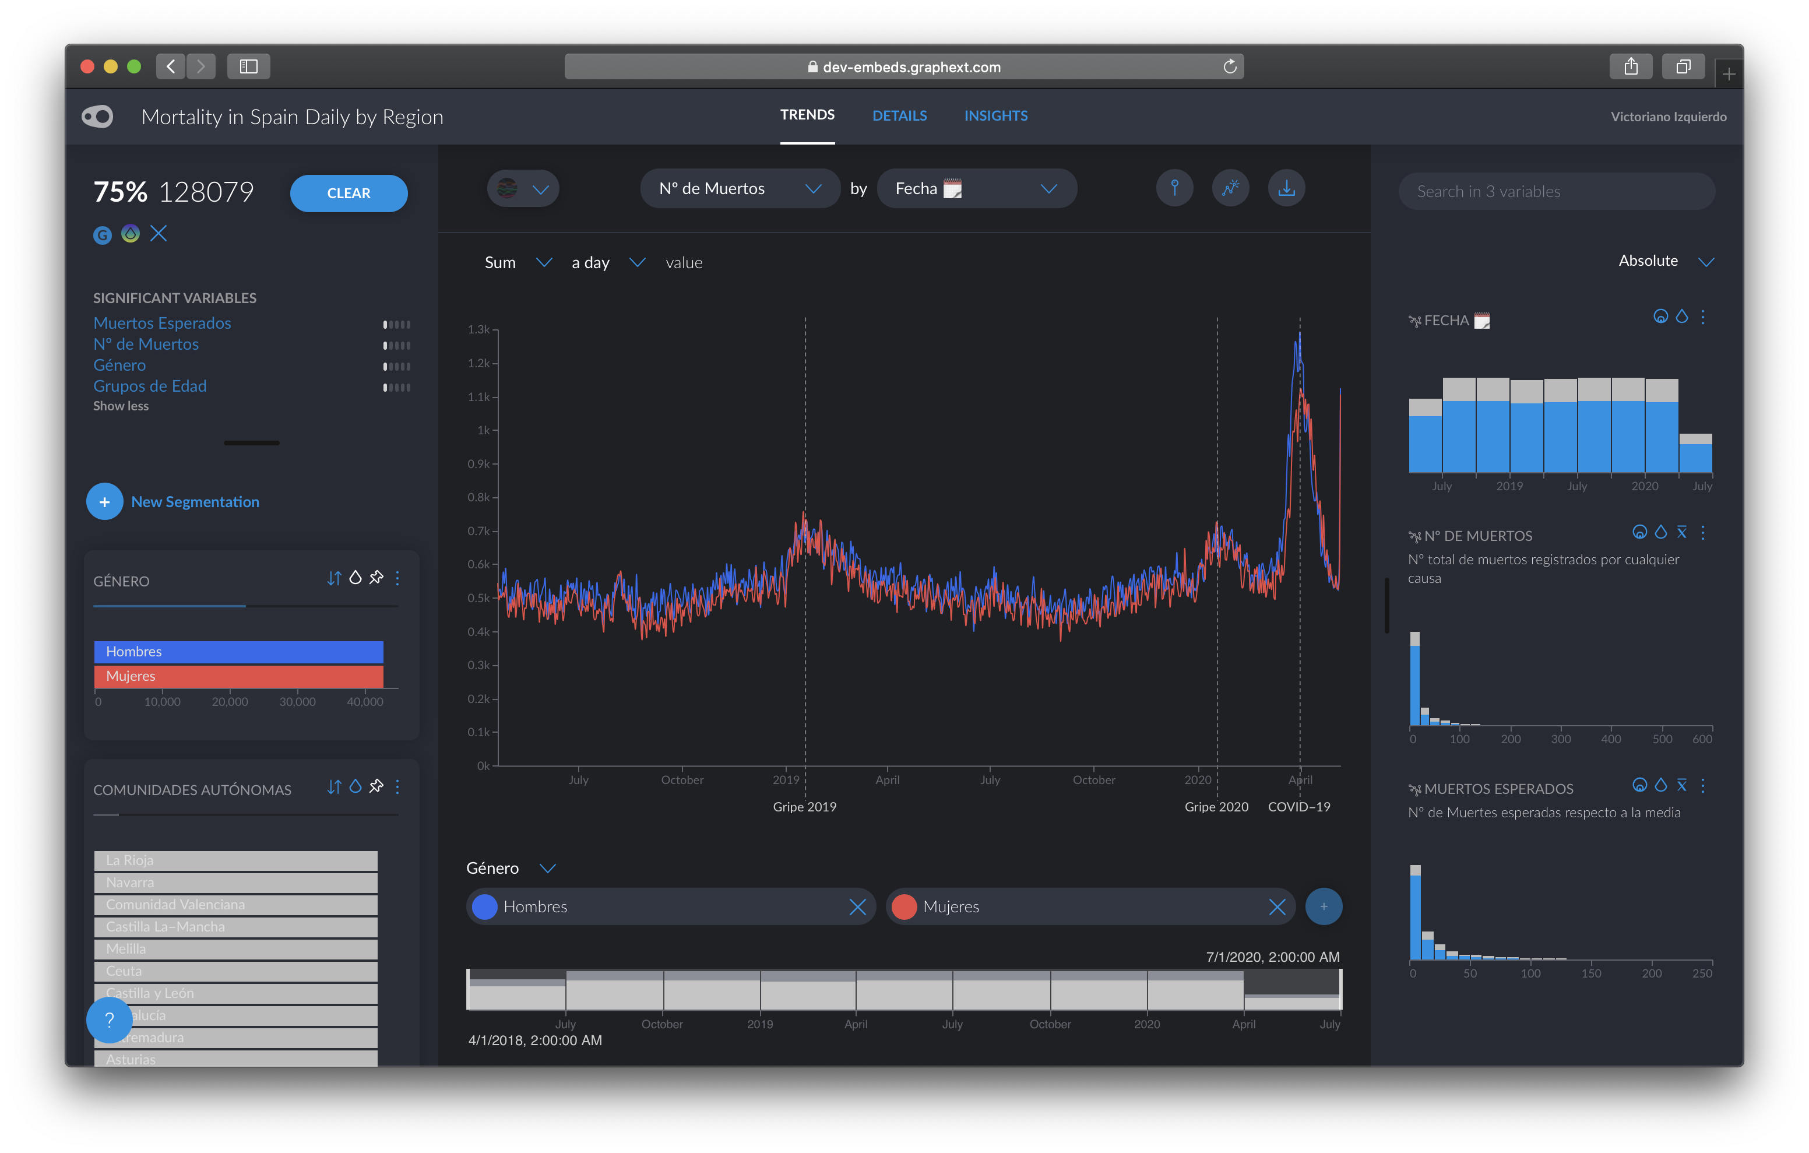1809x1153 pixels.
Task: Reload page with browser refresh icon
Action: (x=1229, y=67)
